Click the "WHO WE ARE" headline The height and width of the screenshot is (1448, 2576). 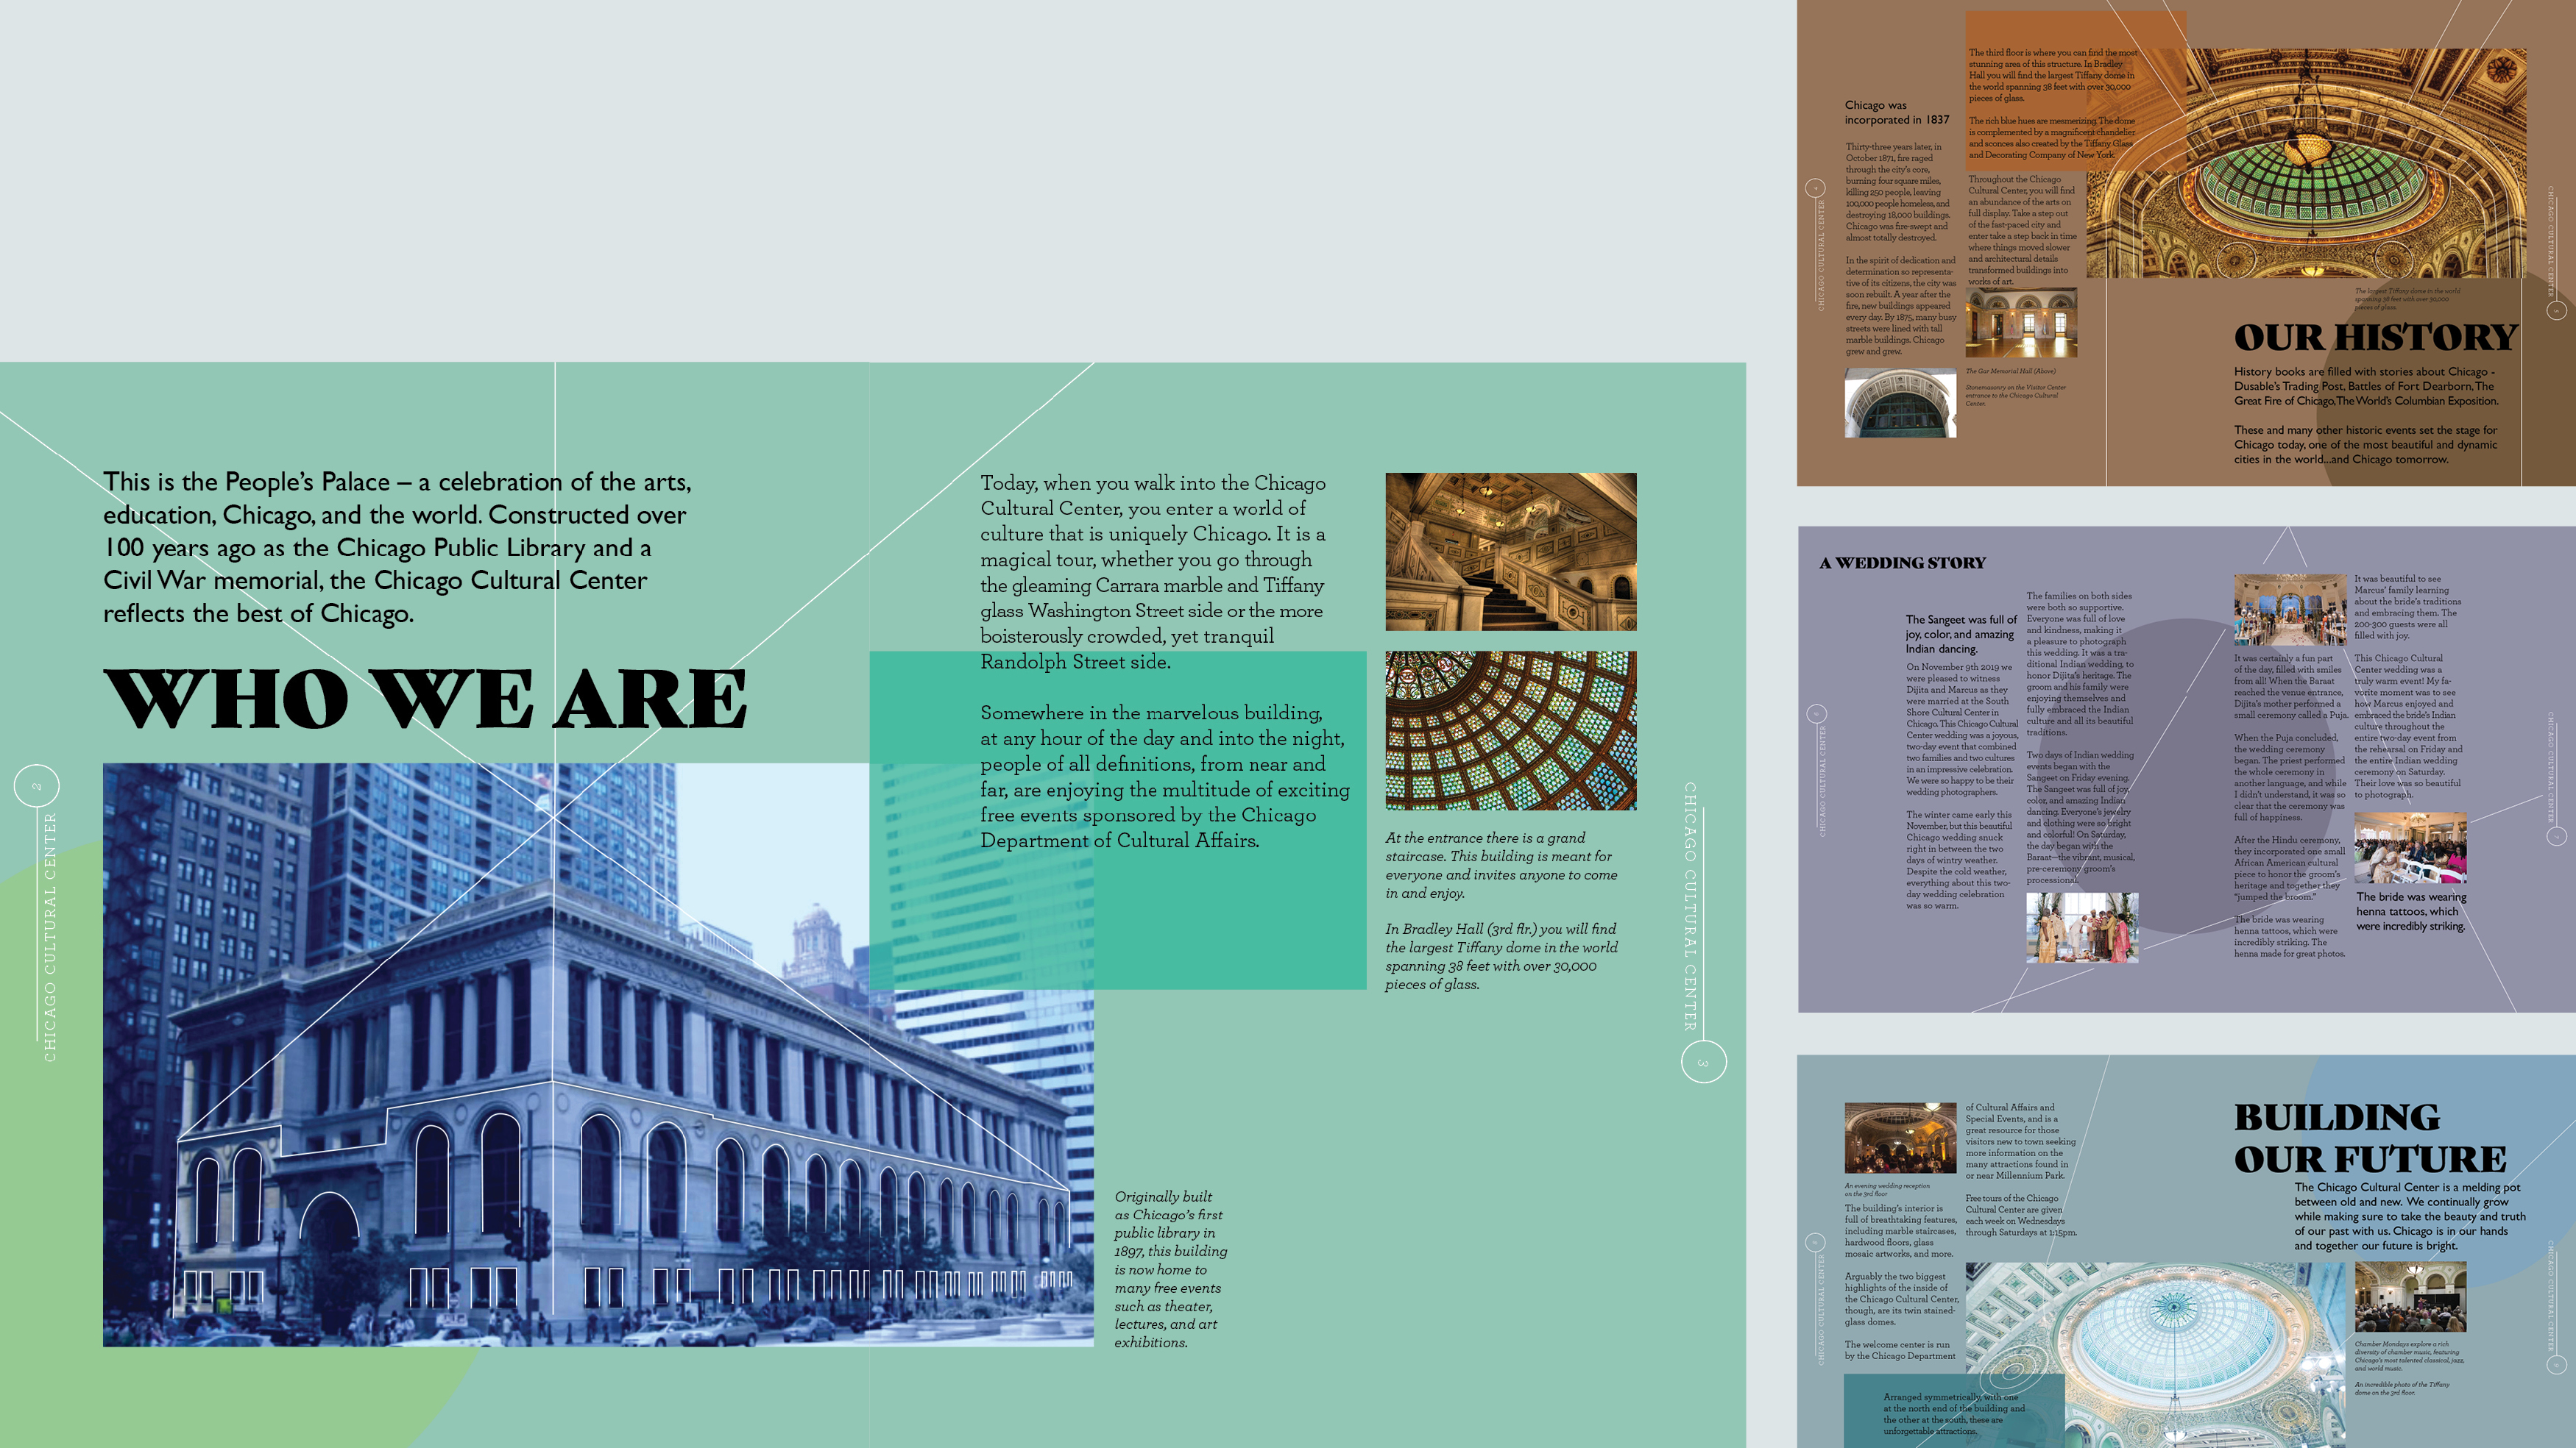(x=425, y=699)
